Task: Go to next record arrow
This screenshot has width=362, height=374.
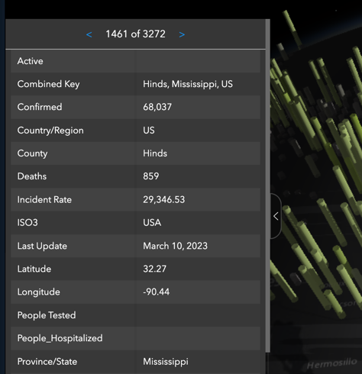Action: click(x=182, y=34)
